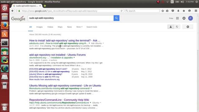
Task: Switch to Videos tab
Action: [x=50, y=27]
